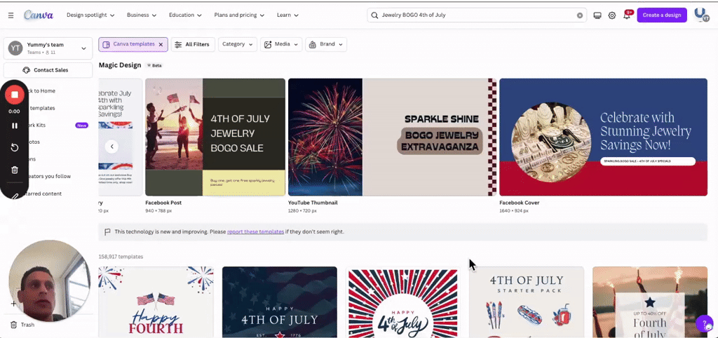Delete the recording with trash icon

[x=15, y=170]
